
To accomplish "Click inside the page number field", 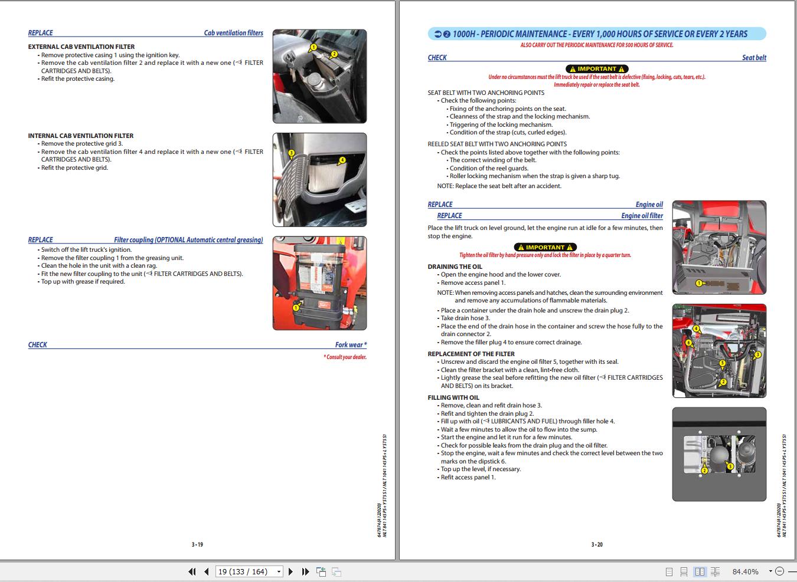I will point(245,571).
